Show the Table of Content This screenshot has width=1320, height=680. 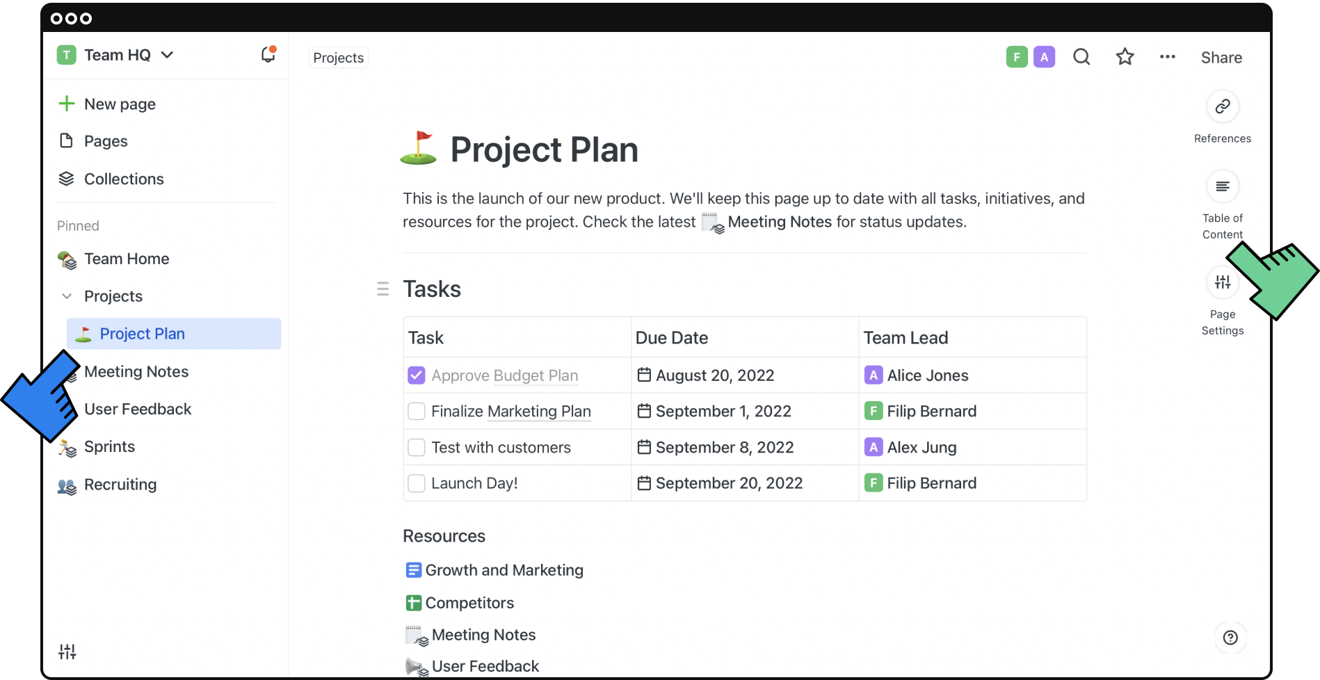(1222, 186)
